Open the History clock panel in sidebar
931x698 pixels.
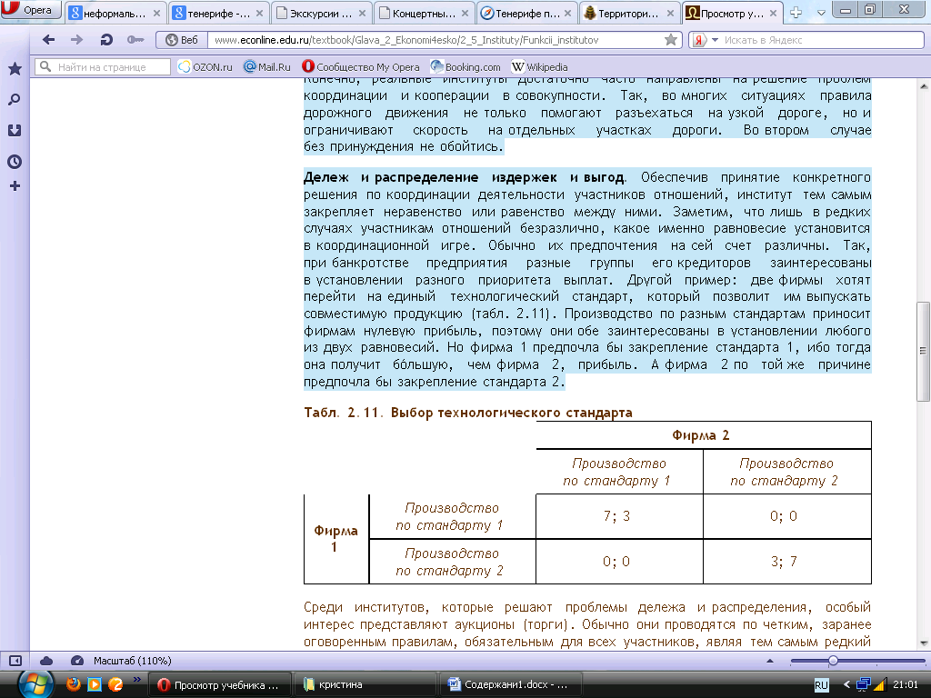15,162
